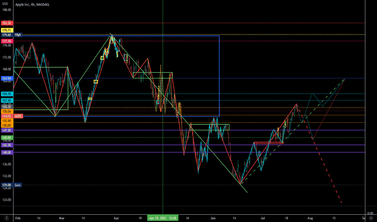
Task: Click the 15 date label on the time axis
Action: click(334, 218)
